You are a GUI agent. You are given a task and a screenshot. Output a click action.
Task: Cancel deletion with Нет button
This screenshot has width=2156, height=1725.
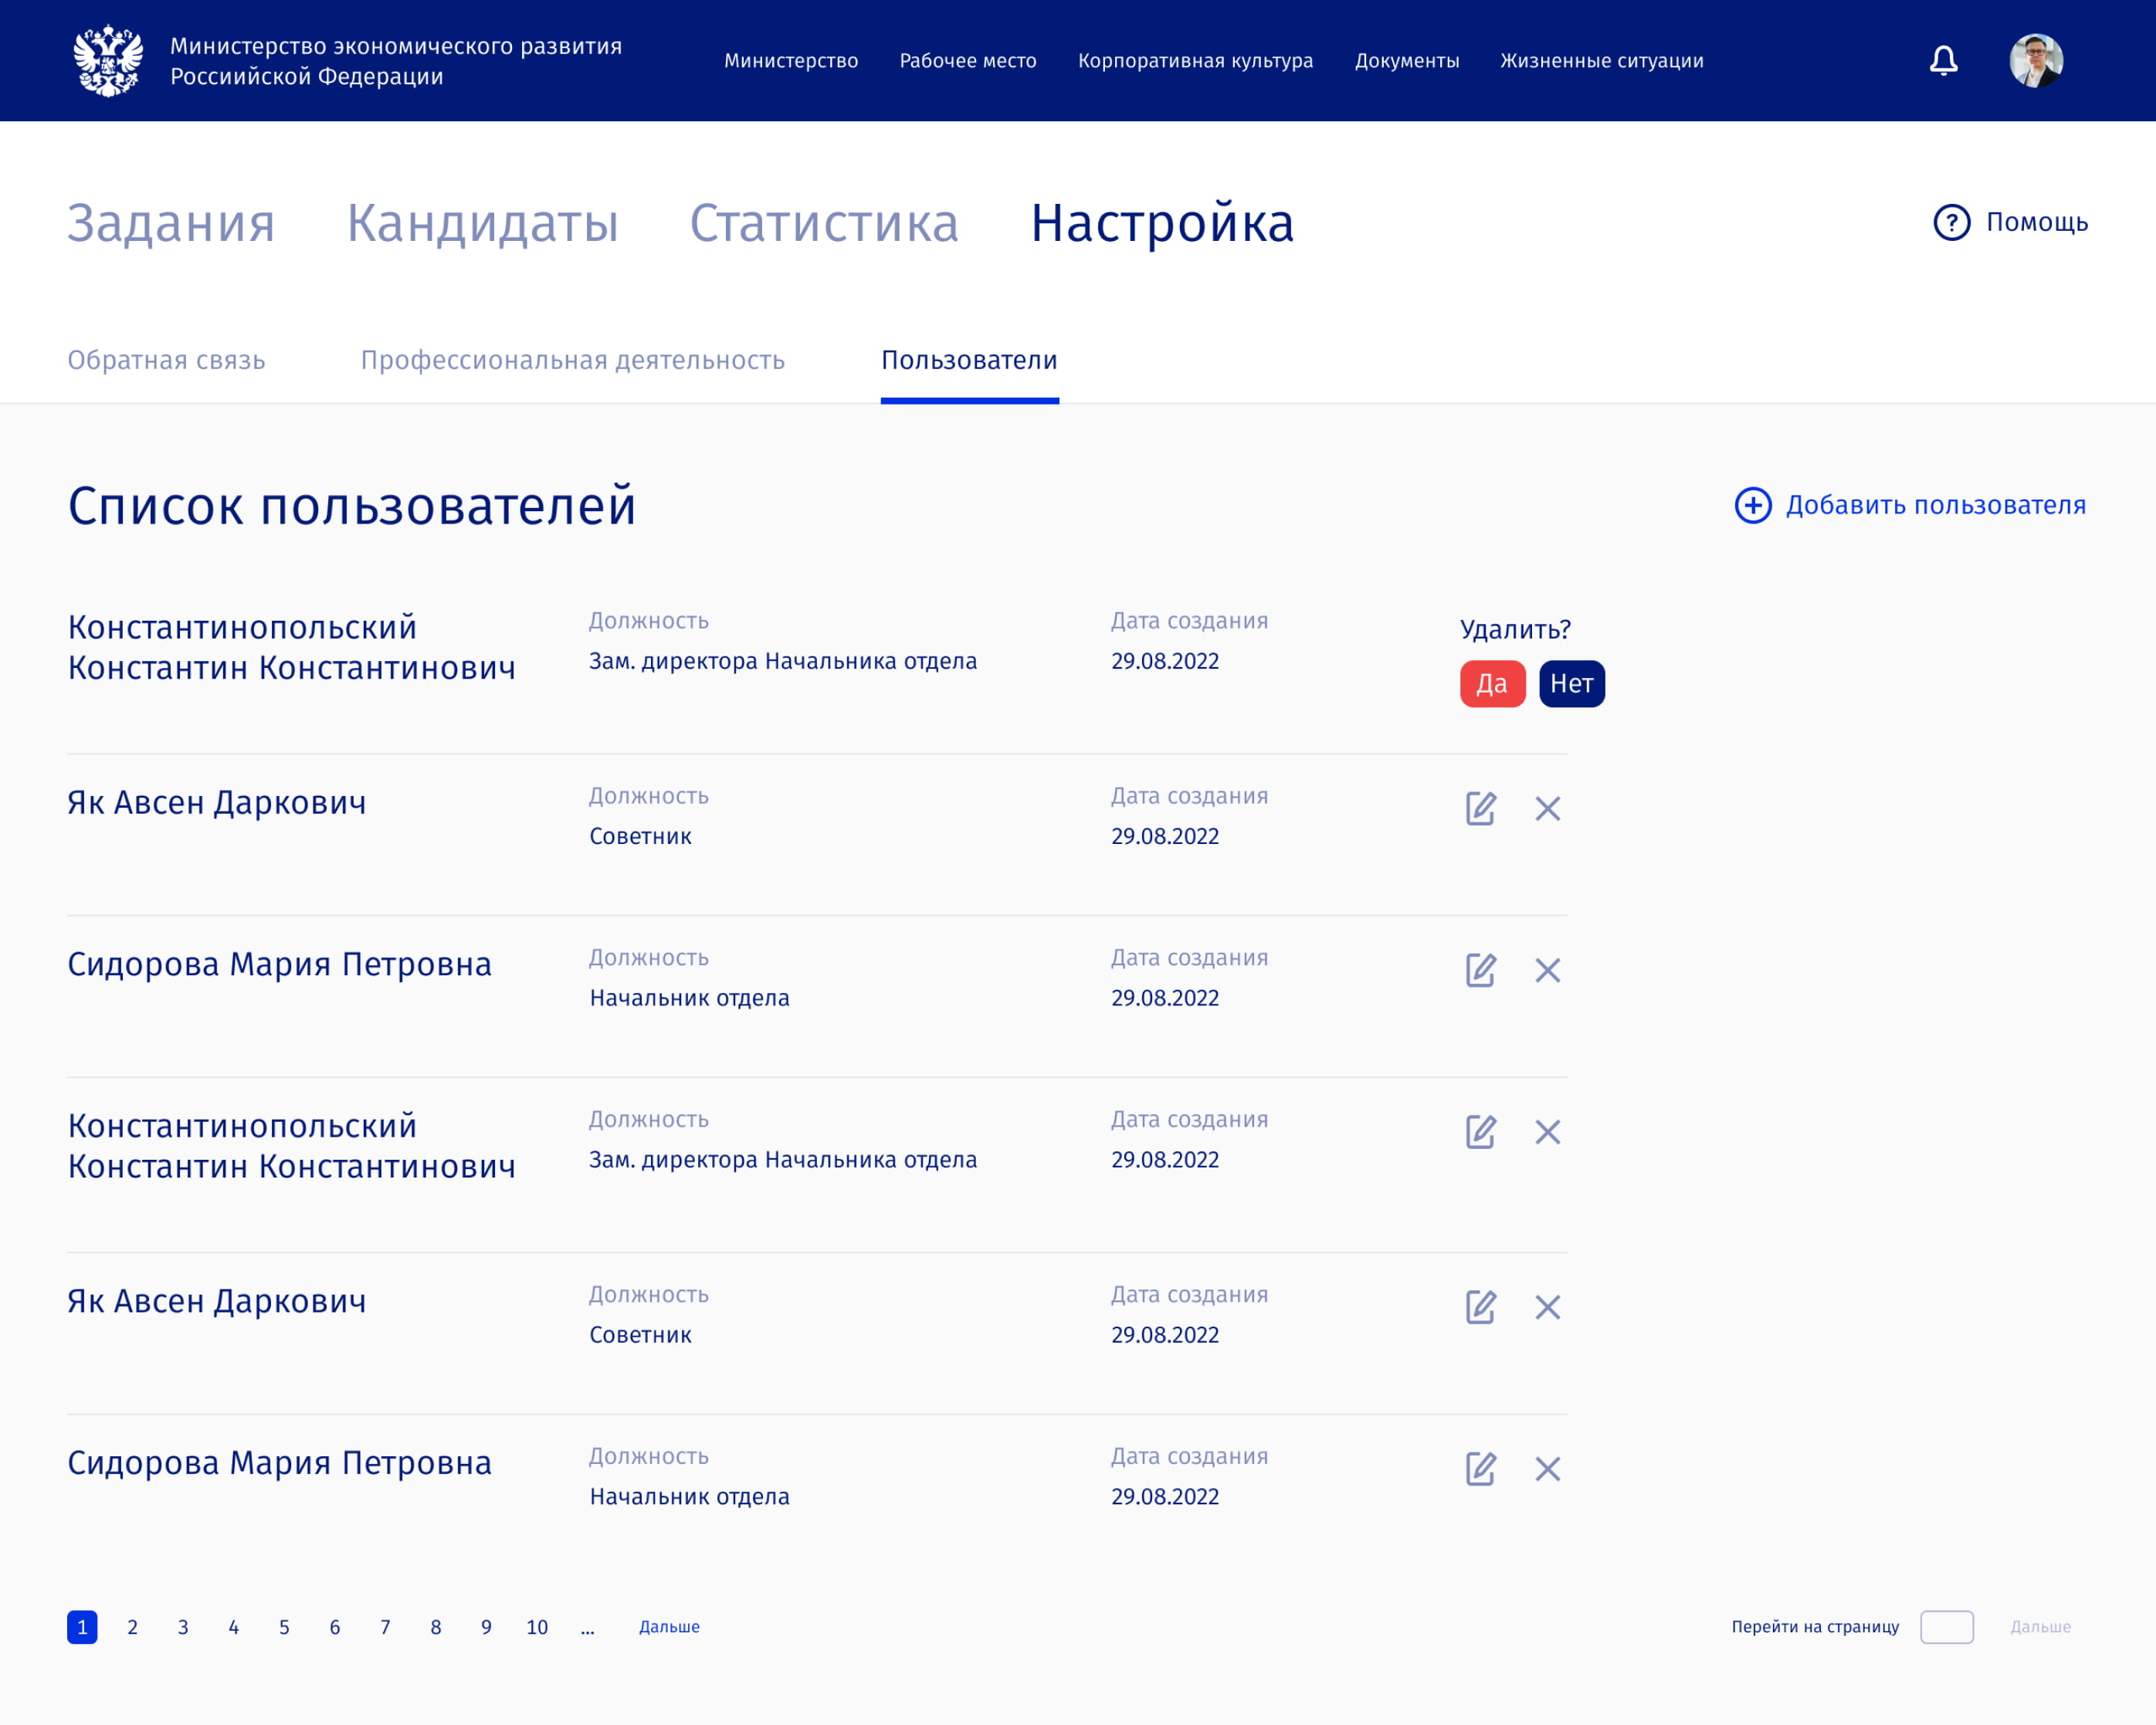pos(1571,684)
